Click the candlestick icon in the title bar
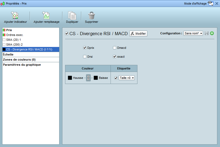Viewport: 220px width, 147px height. 2,3
